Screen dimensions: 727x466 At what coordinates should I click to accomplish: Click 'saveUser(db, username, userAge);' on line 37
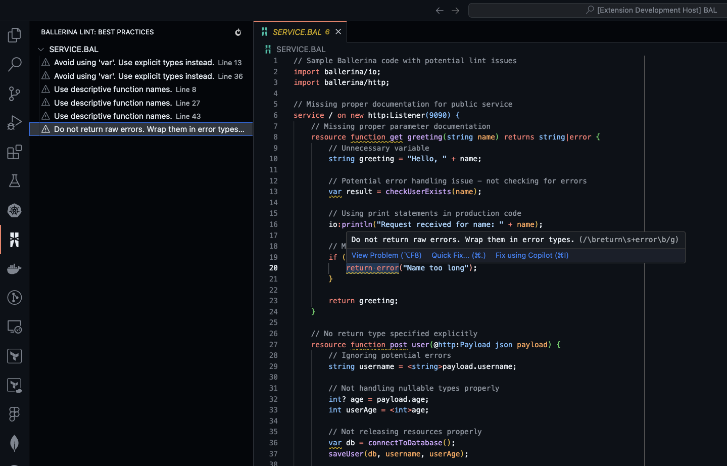(x=398, y=454)
